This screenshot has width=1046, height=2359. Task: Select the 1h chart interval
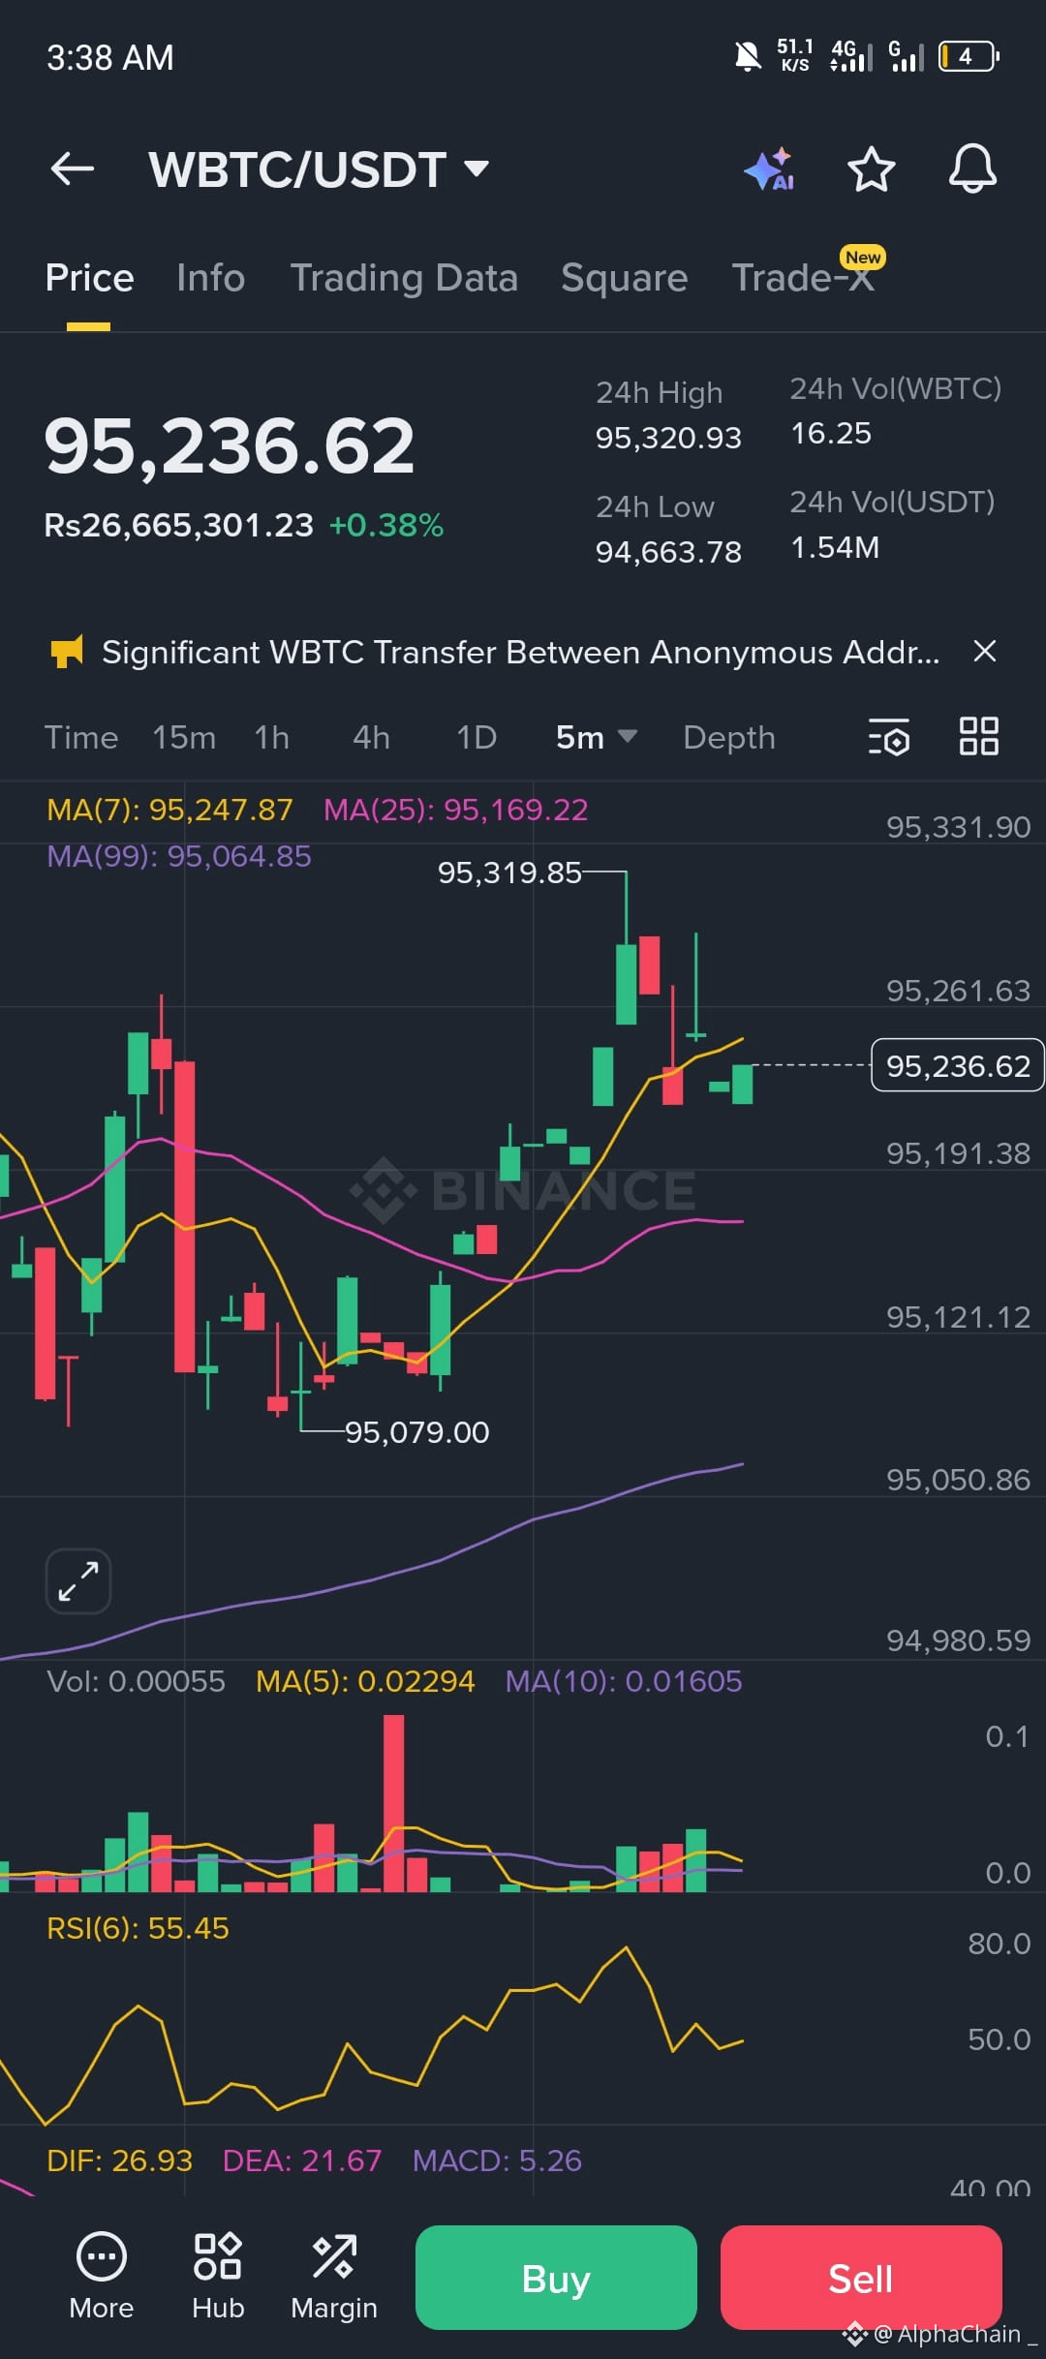[x=272, y=737]
